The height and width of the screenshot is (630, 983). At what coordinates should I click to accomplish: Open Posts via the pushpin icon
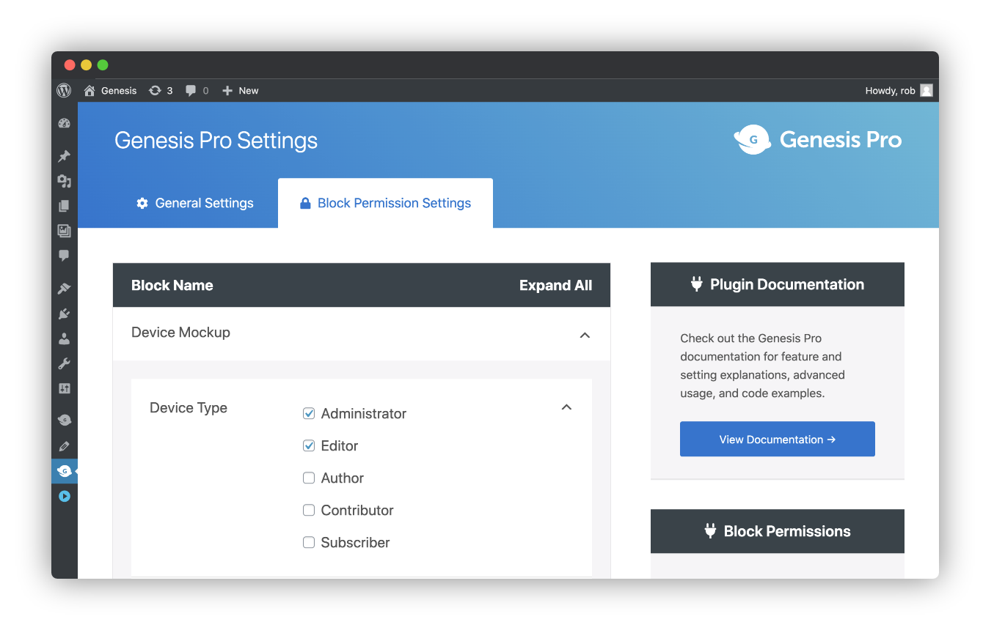pos(64,156)
